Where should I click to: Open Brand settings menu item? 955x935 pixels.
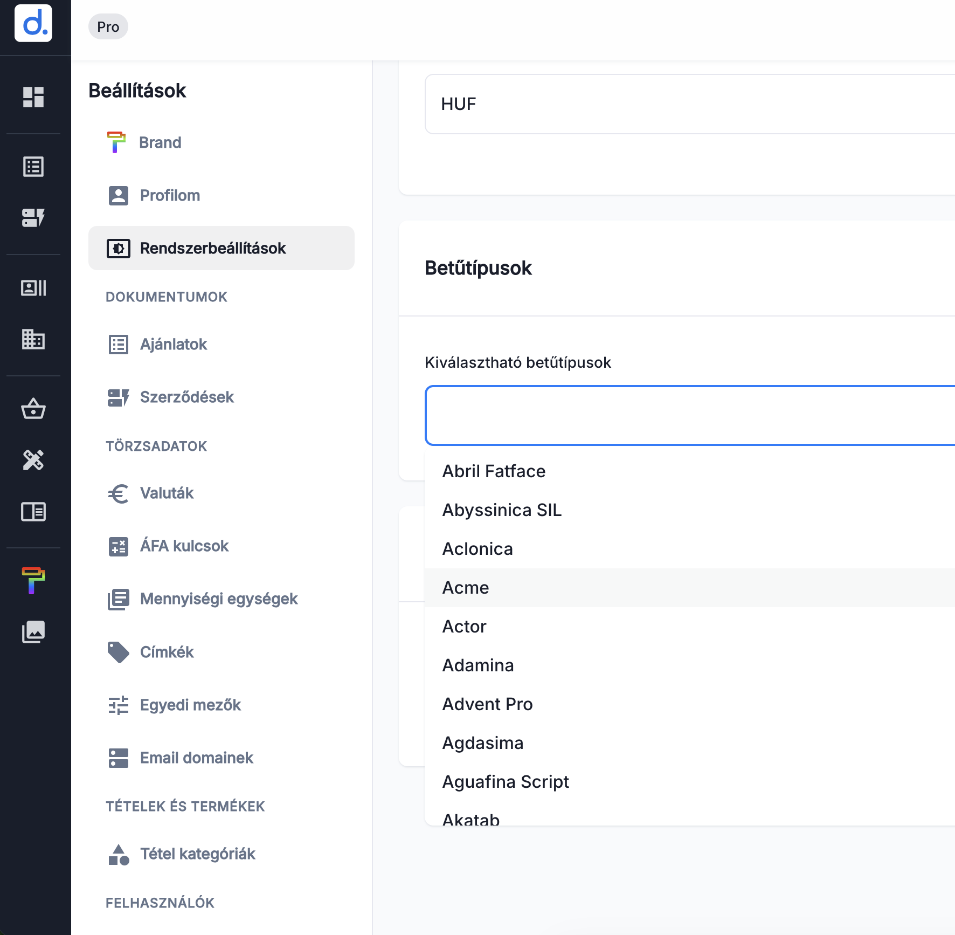(160, 142)
